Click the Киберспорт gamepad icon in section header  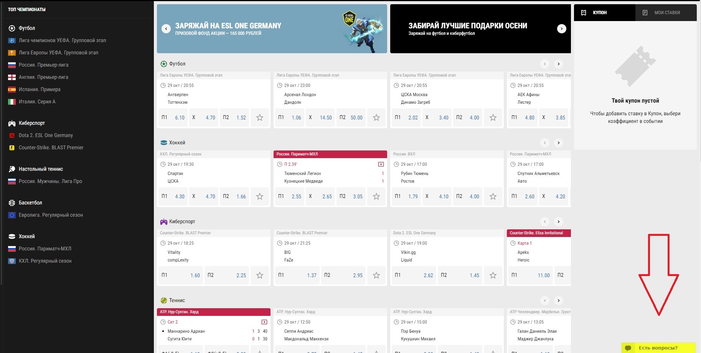(164, 222)
